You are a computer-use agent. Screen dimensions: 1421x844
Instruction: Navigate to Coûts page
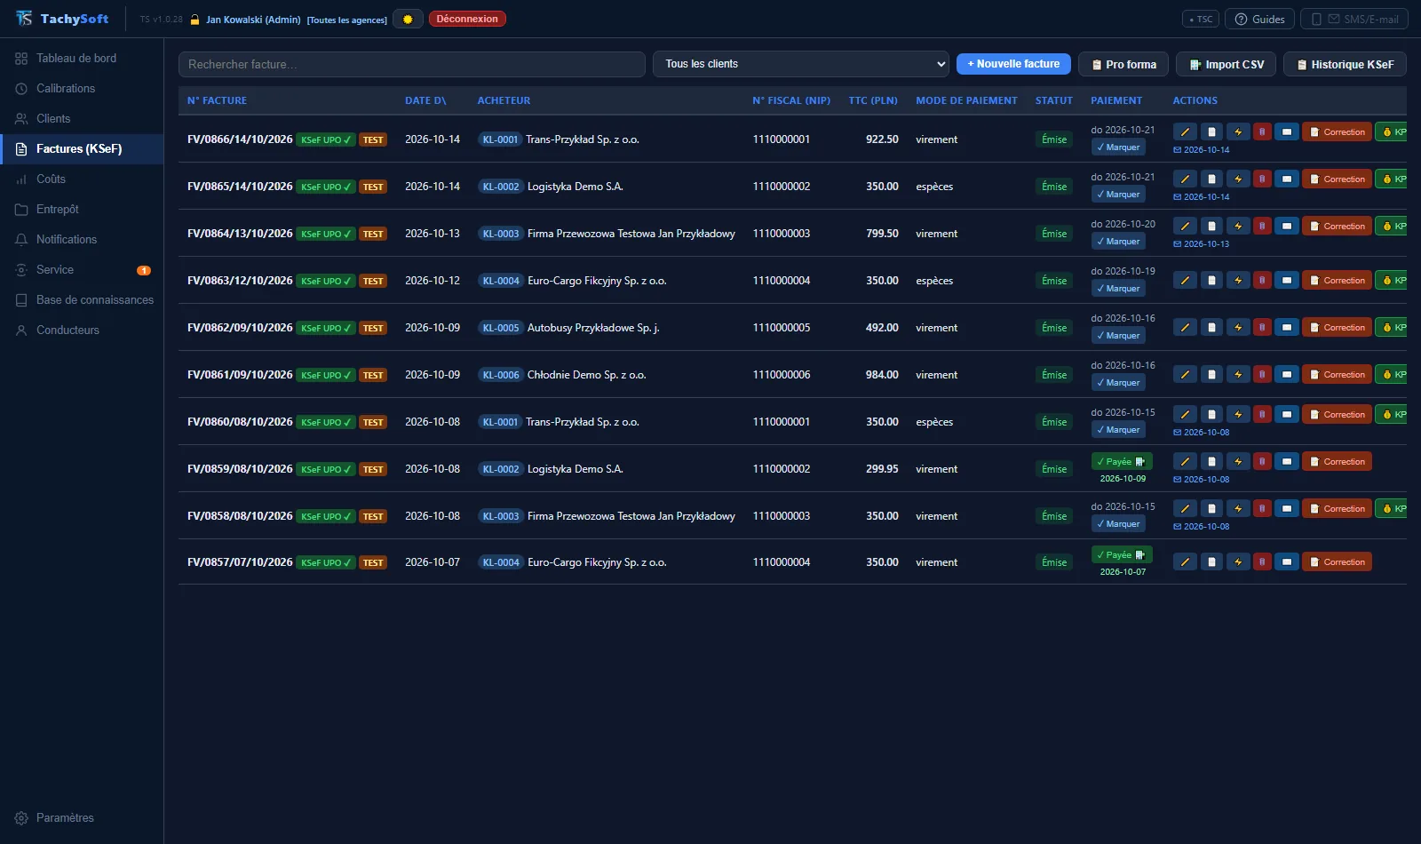(x=82, y=179)
